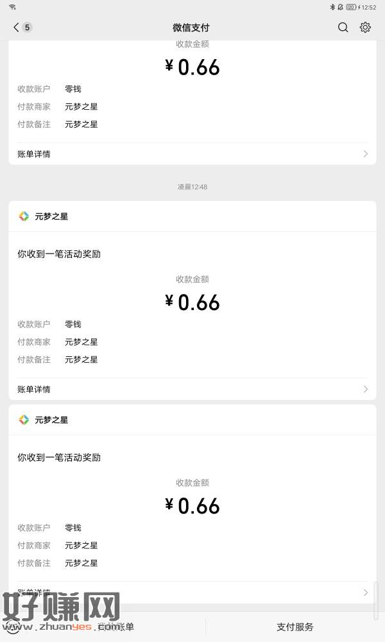Expand 账单详情 chevron in top card
385x642 pixels.
pyautogui.click(x=366, y=154)
